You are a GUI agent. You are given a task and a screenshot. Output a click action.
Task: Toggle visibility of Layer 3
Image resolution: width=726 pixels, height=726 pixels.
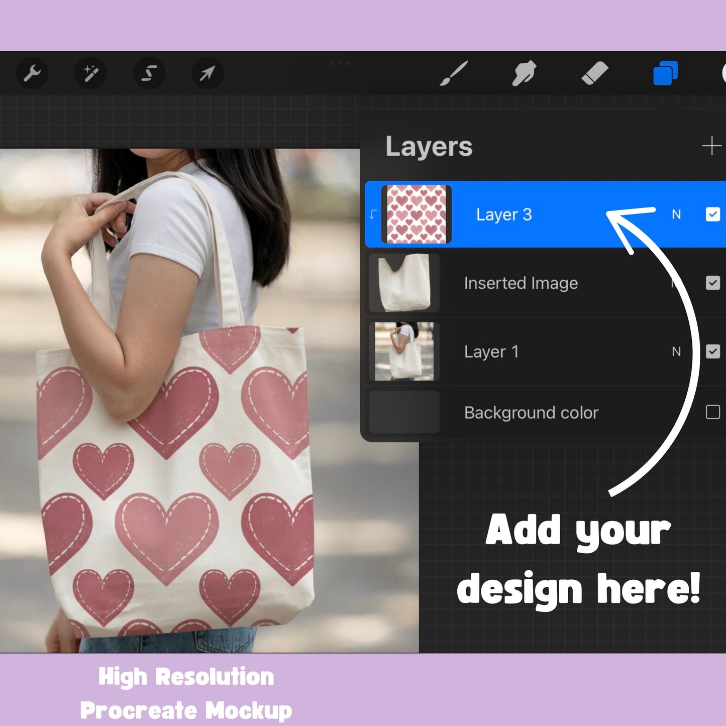click(x=713, y=215)
